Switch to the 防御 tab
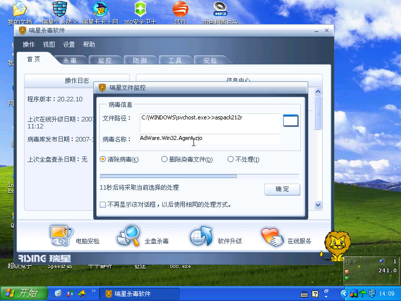 coord(140,60)
